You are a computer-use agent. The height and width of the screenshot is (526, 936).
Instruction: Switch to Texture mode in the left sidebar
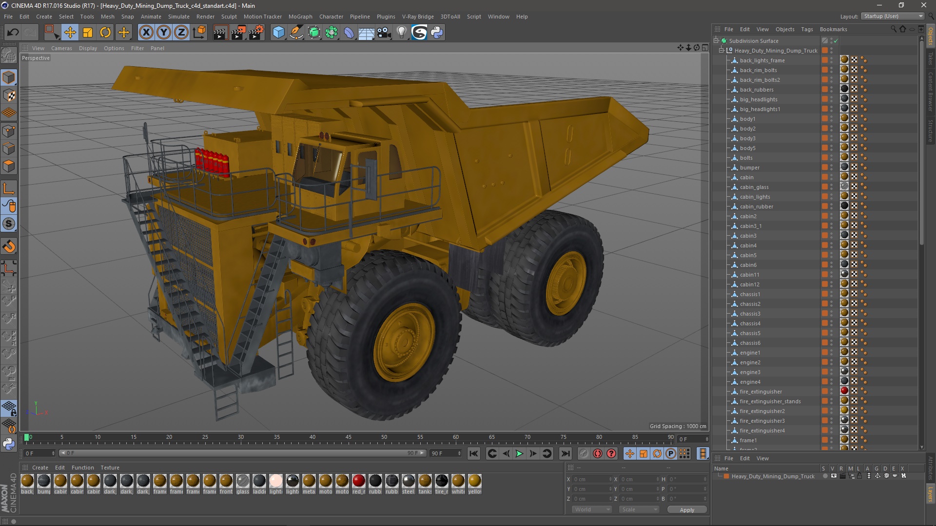9,95
